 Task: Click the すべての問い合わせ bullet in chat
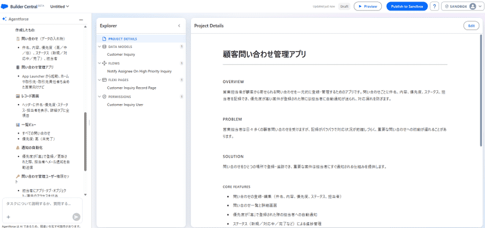pos(36,133)
